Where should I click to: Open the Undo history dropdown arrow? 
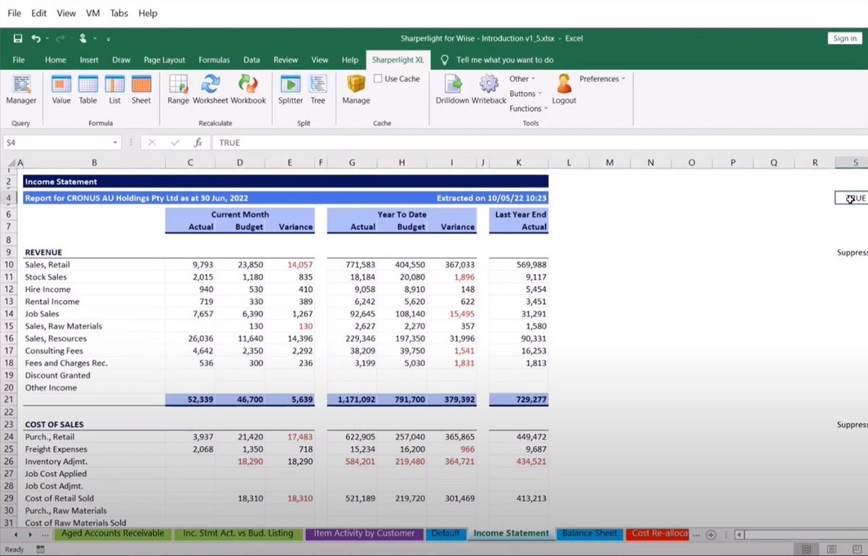[x=47, y=38]
